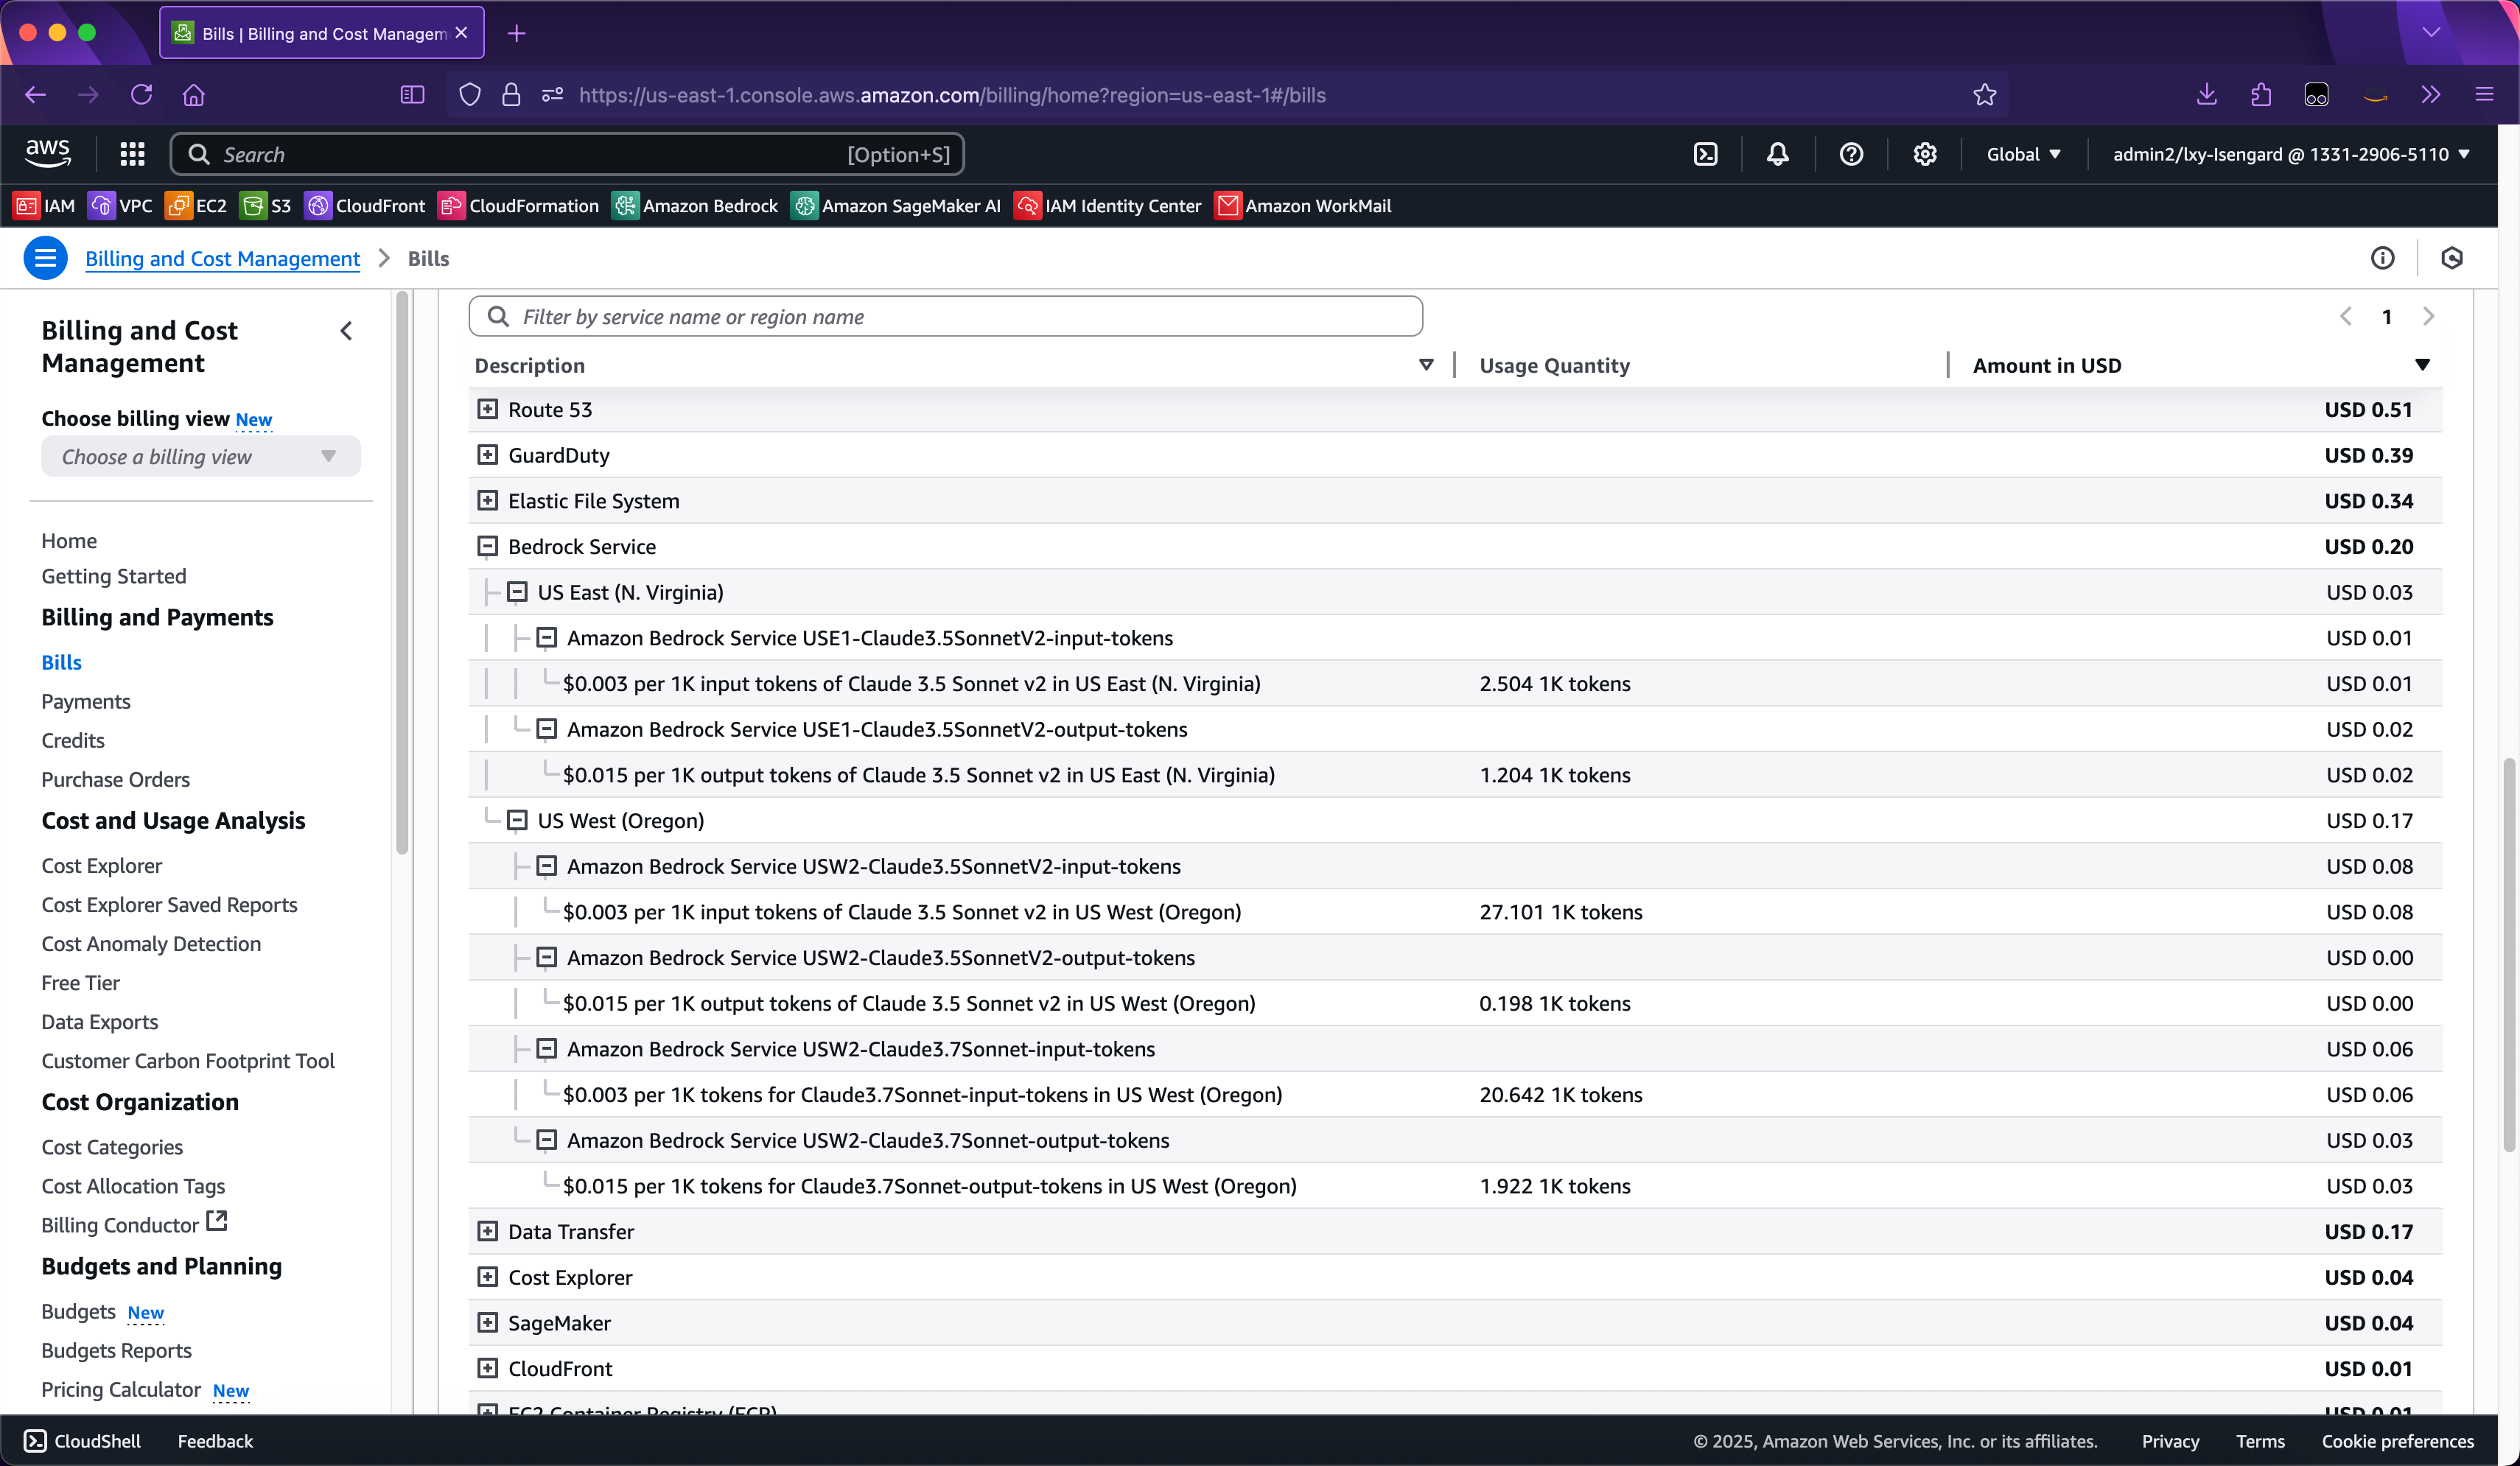Sort by the Description column
The width and height of the screenshot is (2520, 1466).
coord(1426,365)
